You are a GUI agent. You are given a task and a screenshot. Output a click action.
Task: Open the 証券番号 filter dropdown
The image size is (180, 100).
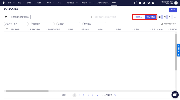(69, 24)
